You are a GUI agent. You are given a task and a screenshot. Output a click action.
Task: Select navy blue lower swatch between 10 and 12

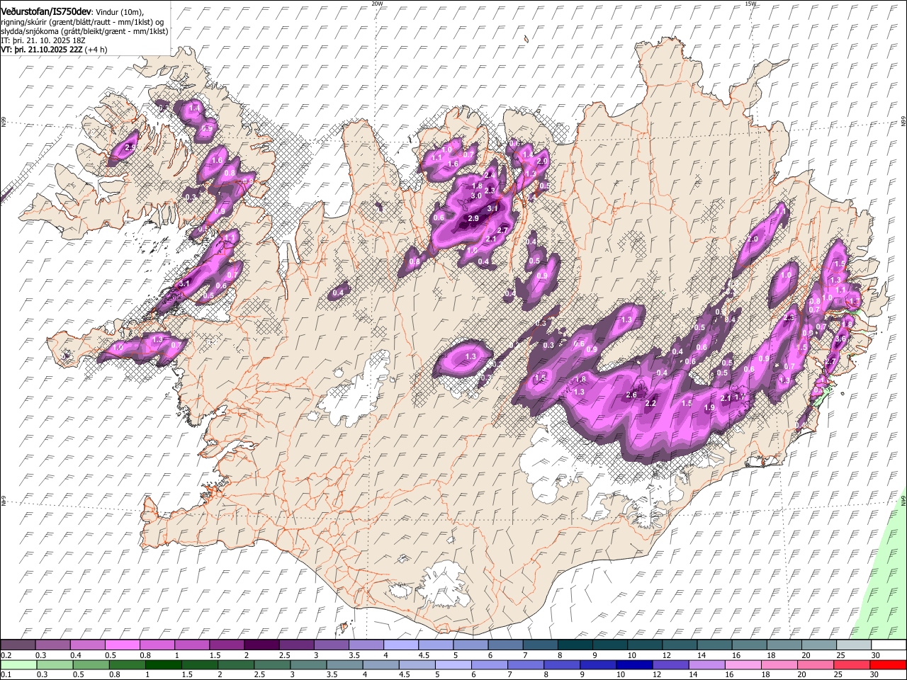coord(635,665)
